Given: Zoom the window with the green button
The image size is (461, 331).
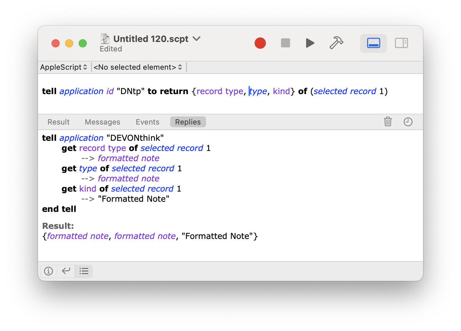Looking at the screenshot, I should 83,43.
